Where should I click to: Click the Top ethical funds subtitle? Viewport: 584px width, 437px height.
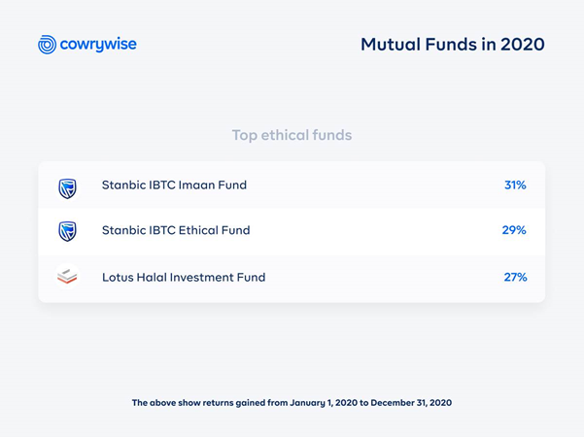292,135
